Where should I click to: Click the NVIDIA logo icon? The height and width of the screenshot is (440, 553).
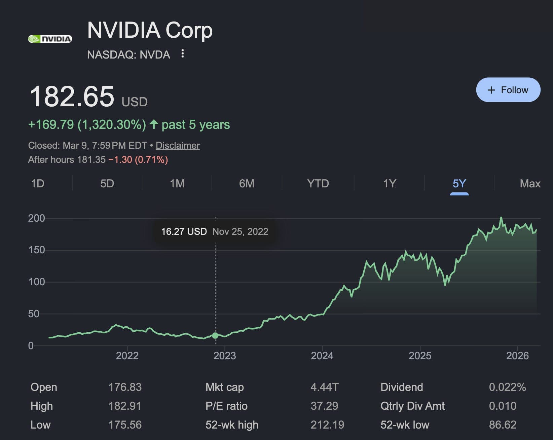click(x=50, y=39)
